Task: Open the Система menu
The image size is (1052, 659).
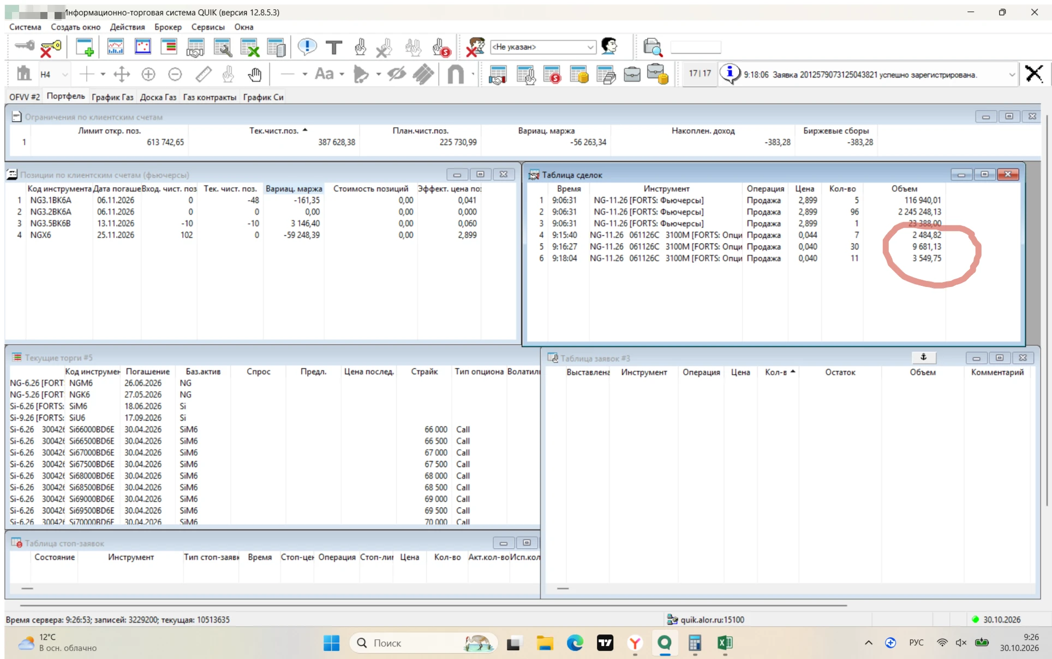Action: pyautogui.click(x=25, y=27)
